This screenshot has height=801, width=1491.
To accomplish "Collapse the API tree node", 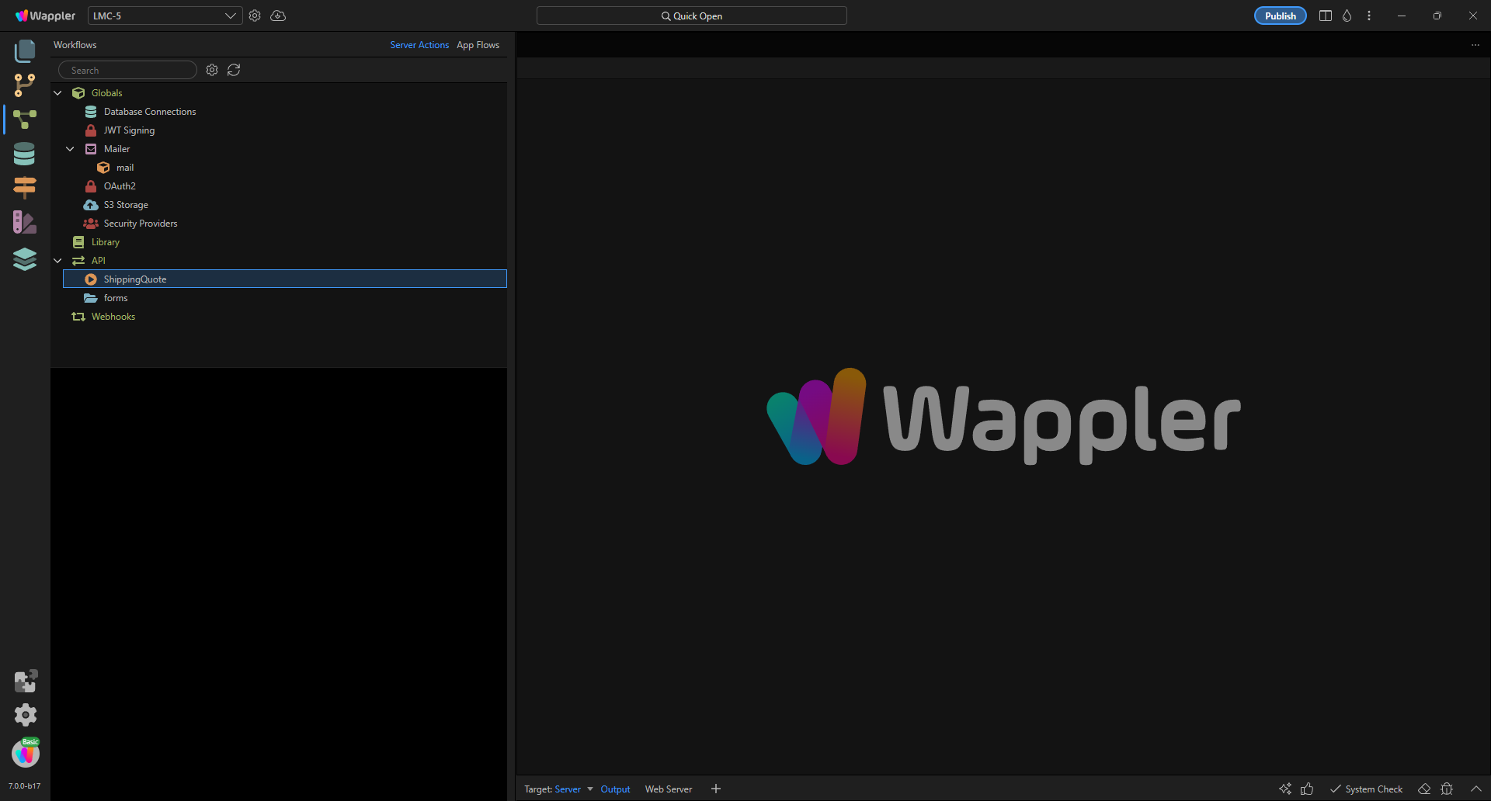I will [57, 261].
